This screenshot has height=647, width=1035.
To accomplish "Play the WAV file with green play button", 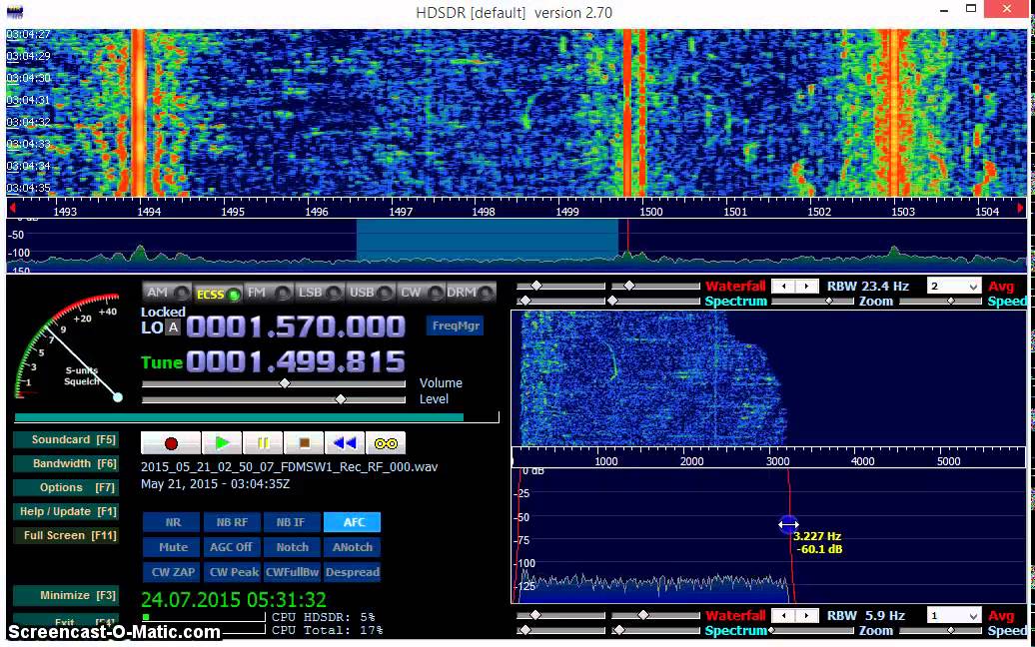I will 222,443.
